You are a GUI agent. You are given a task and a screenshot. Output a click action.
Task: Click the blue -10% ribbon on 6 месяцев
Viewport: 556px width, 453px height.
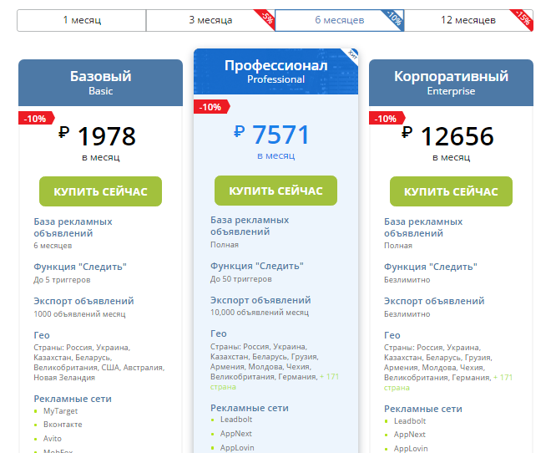pyautogui.click(x=395, y=18)
